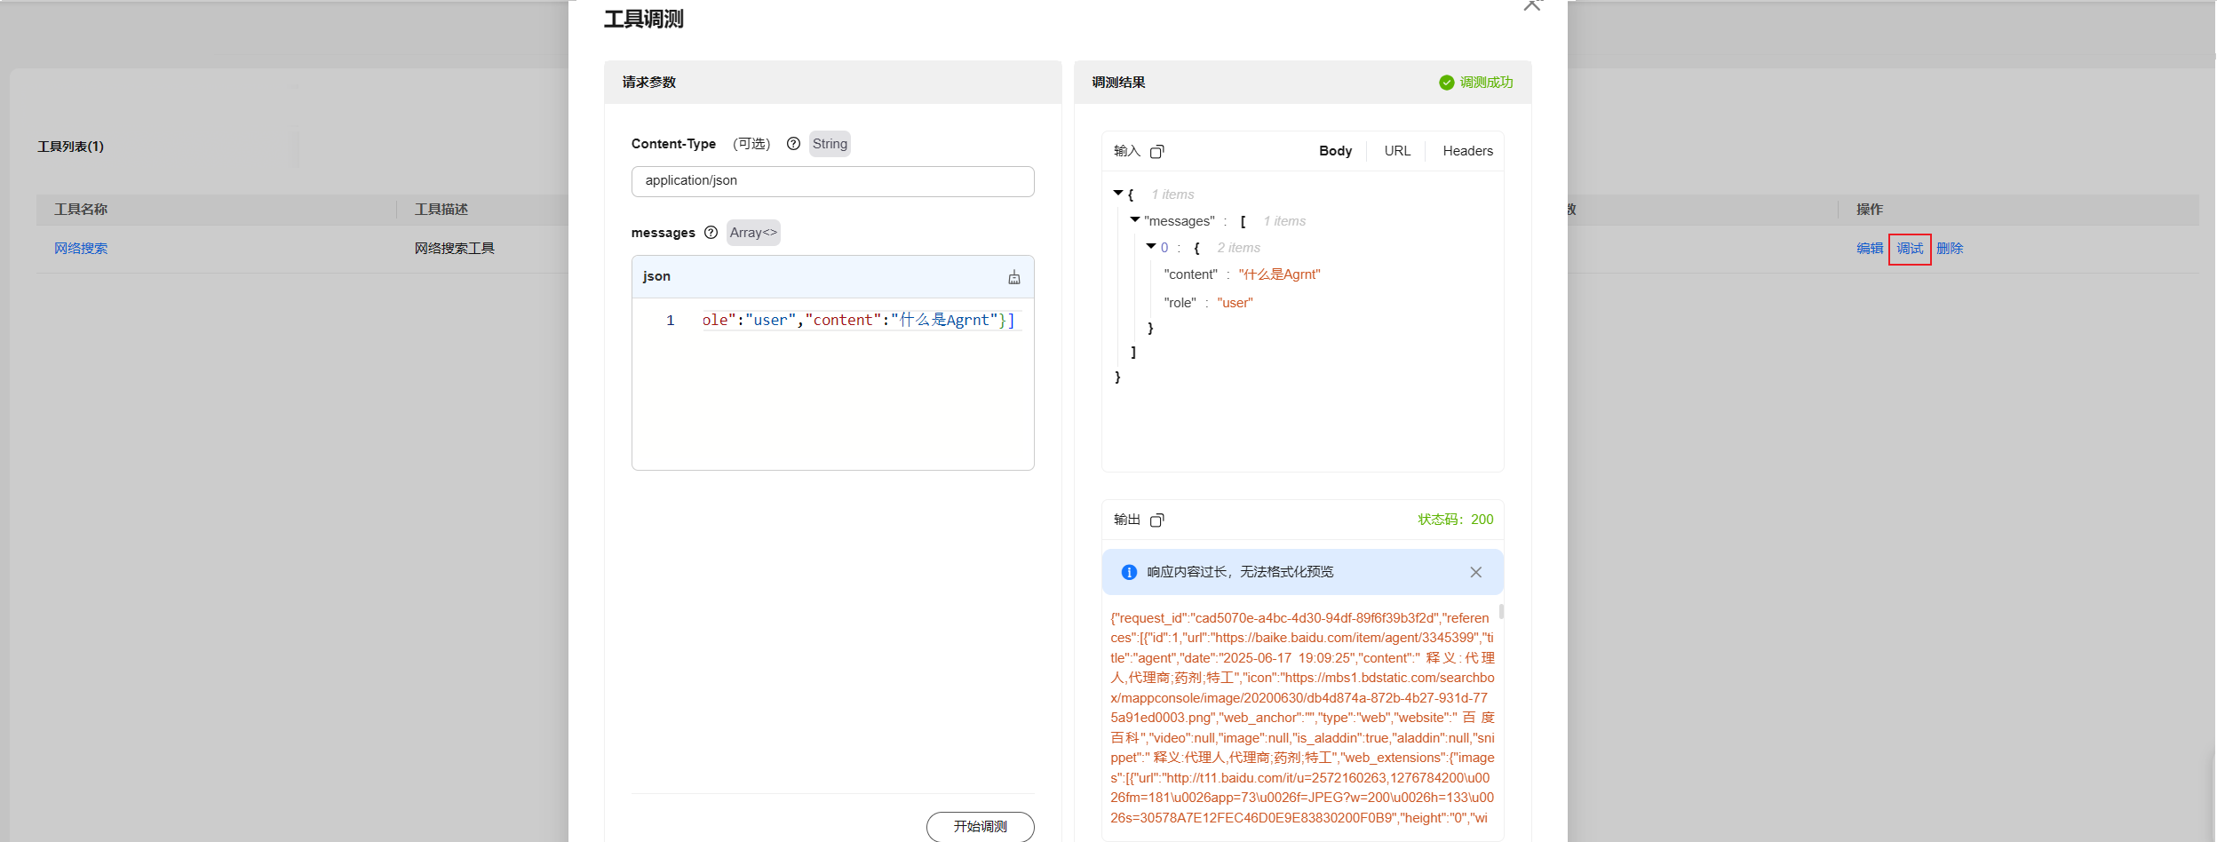This screenshot has width=2217, height=842.
Task: Click 调试 link in background tool list
Action: [x=1910, y=249]
